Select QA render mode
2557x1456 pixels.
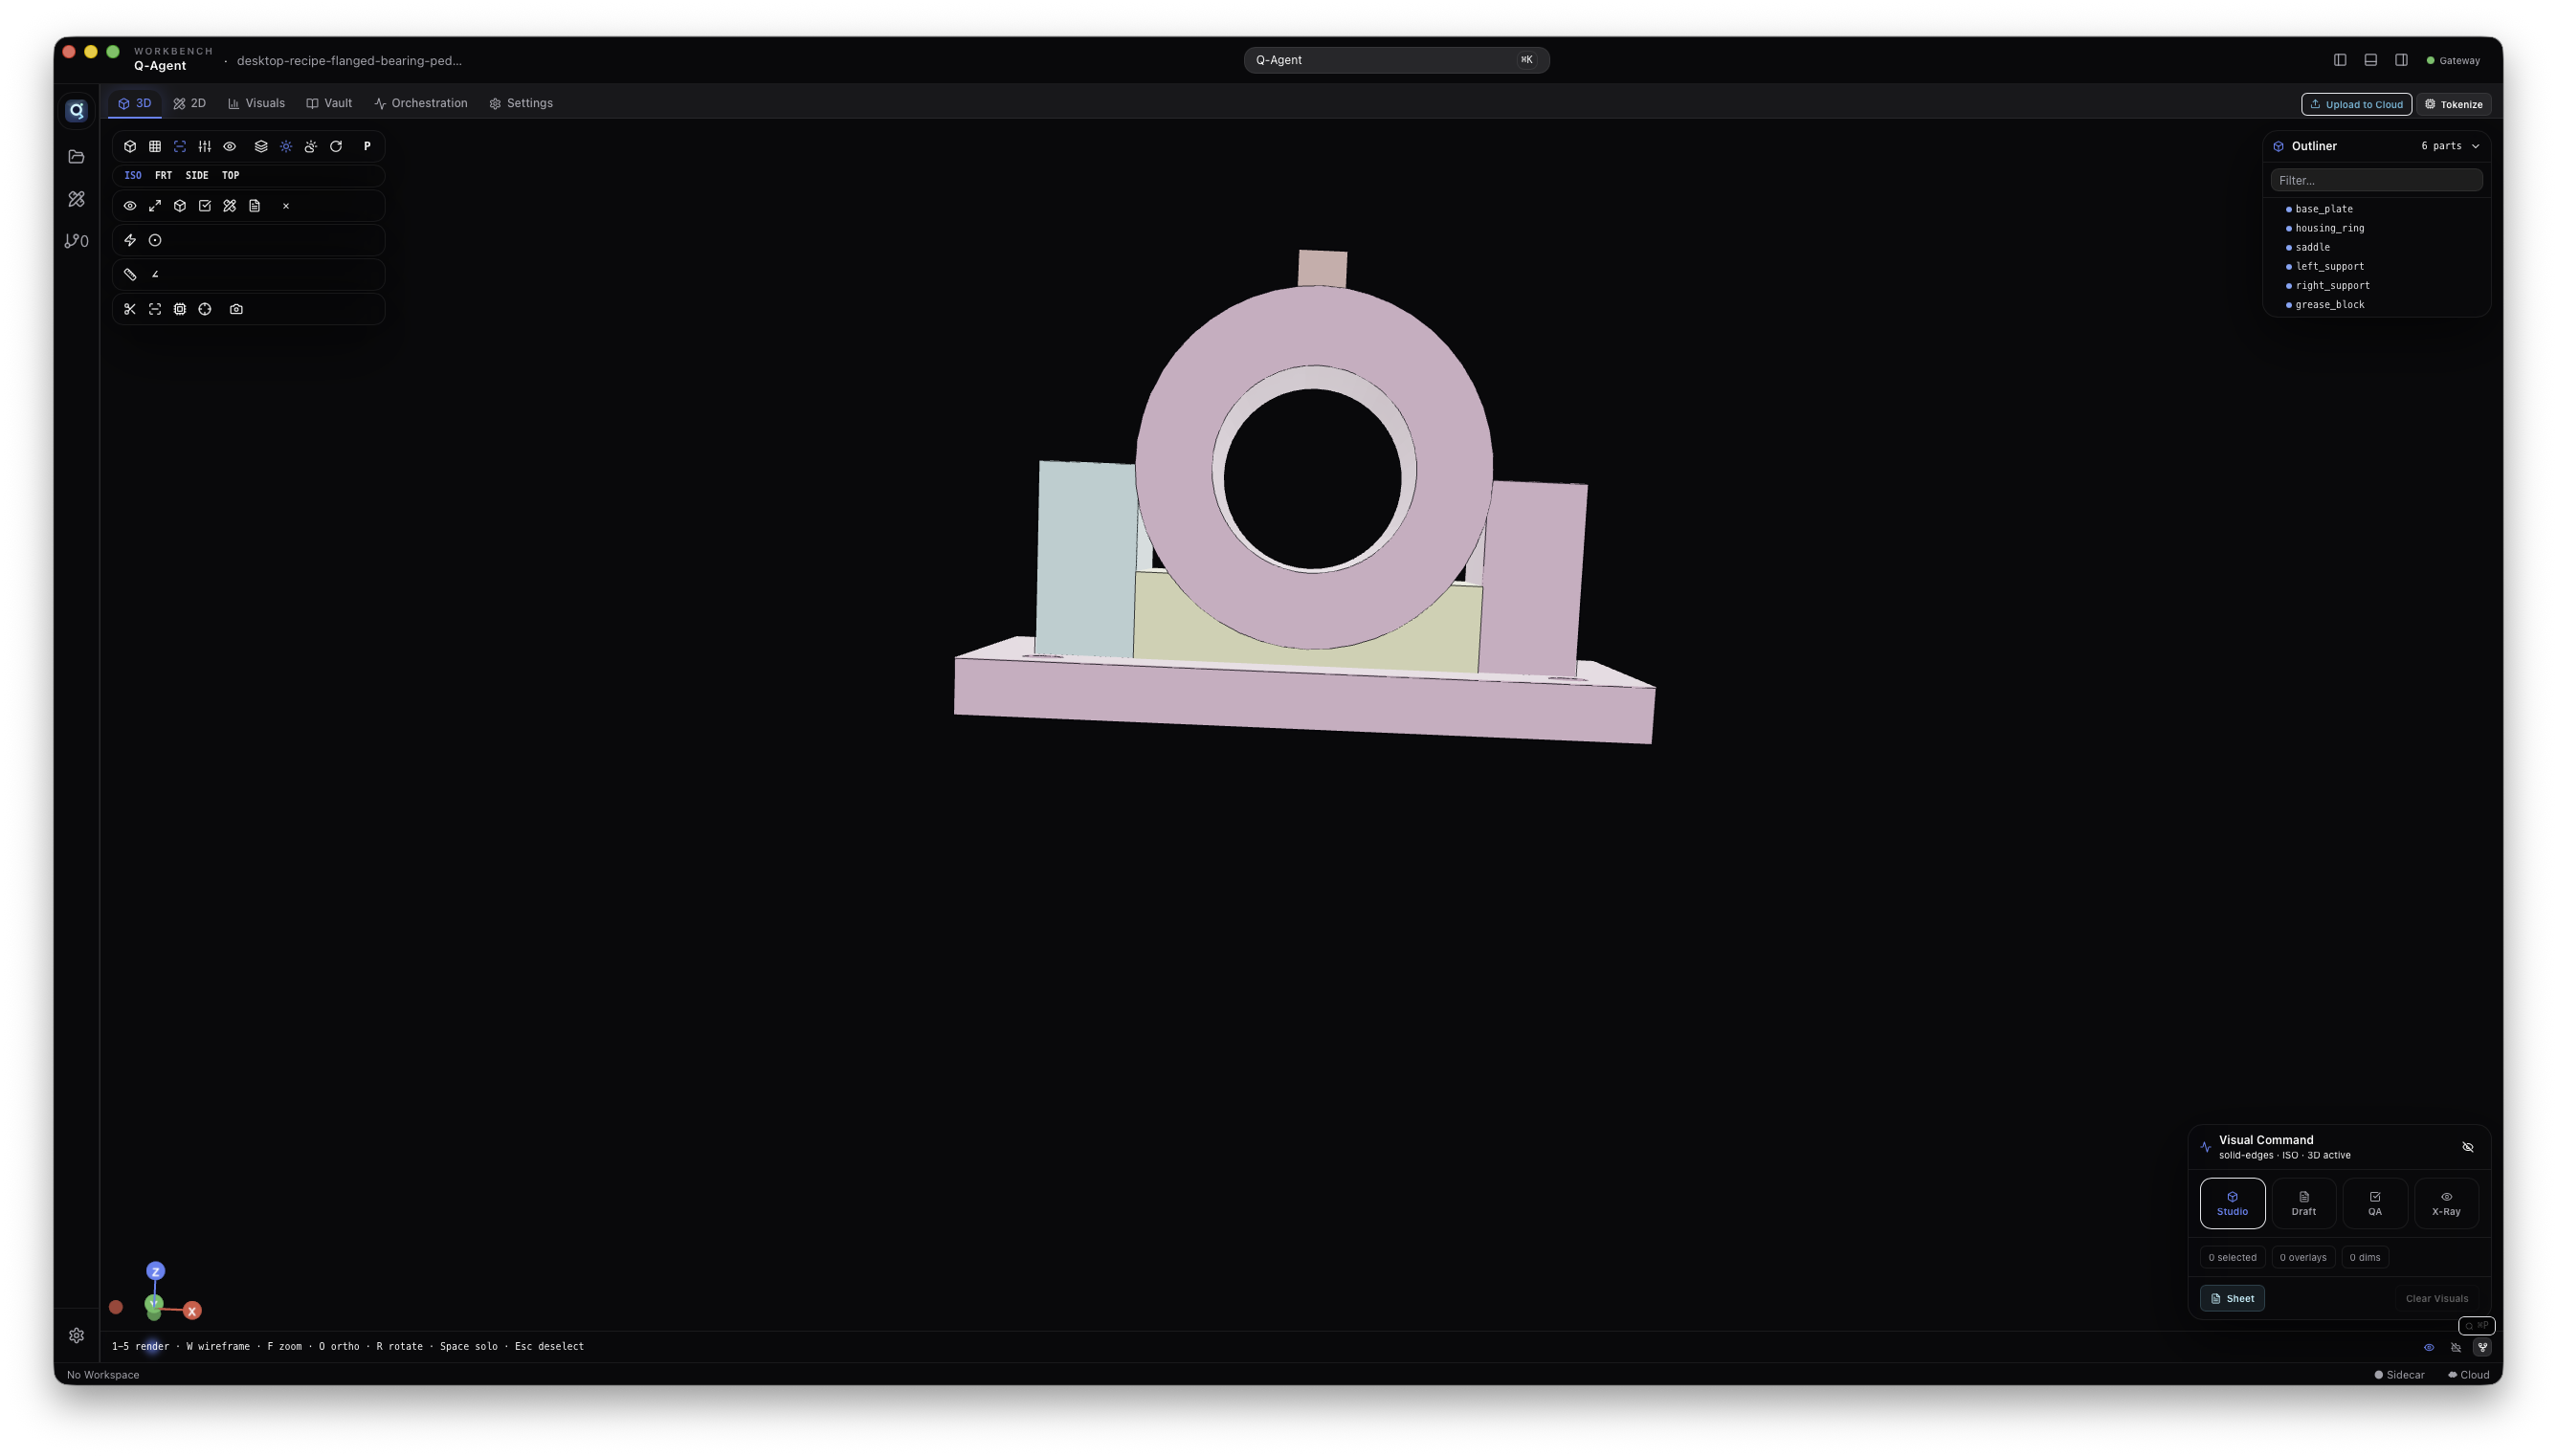coord(2374,1203)
